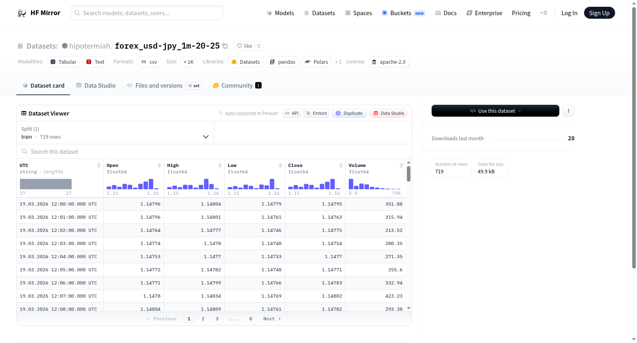Click the current page 1 button
The image size is (637, 343).
pos(189,319)
